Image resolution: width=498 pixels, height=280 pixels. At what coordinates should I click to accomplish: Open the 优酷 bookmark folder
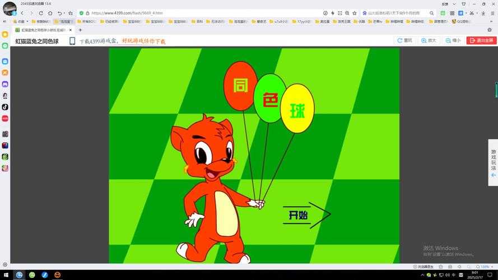tap(359, 22)
